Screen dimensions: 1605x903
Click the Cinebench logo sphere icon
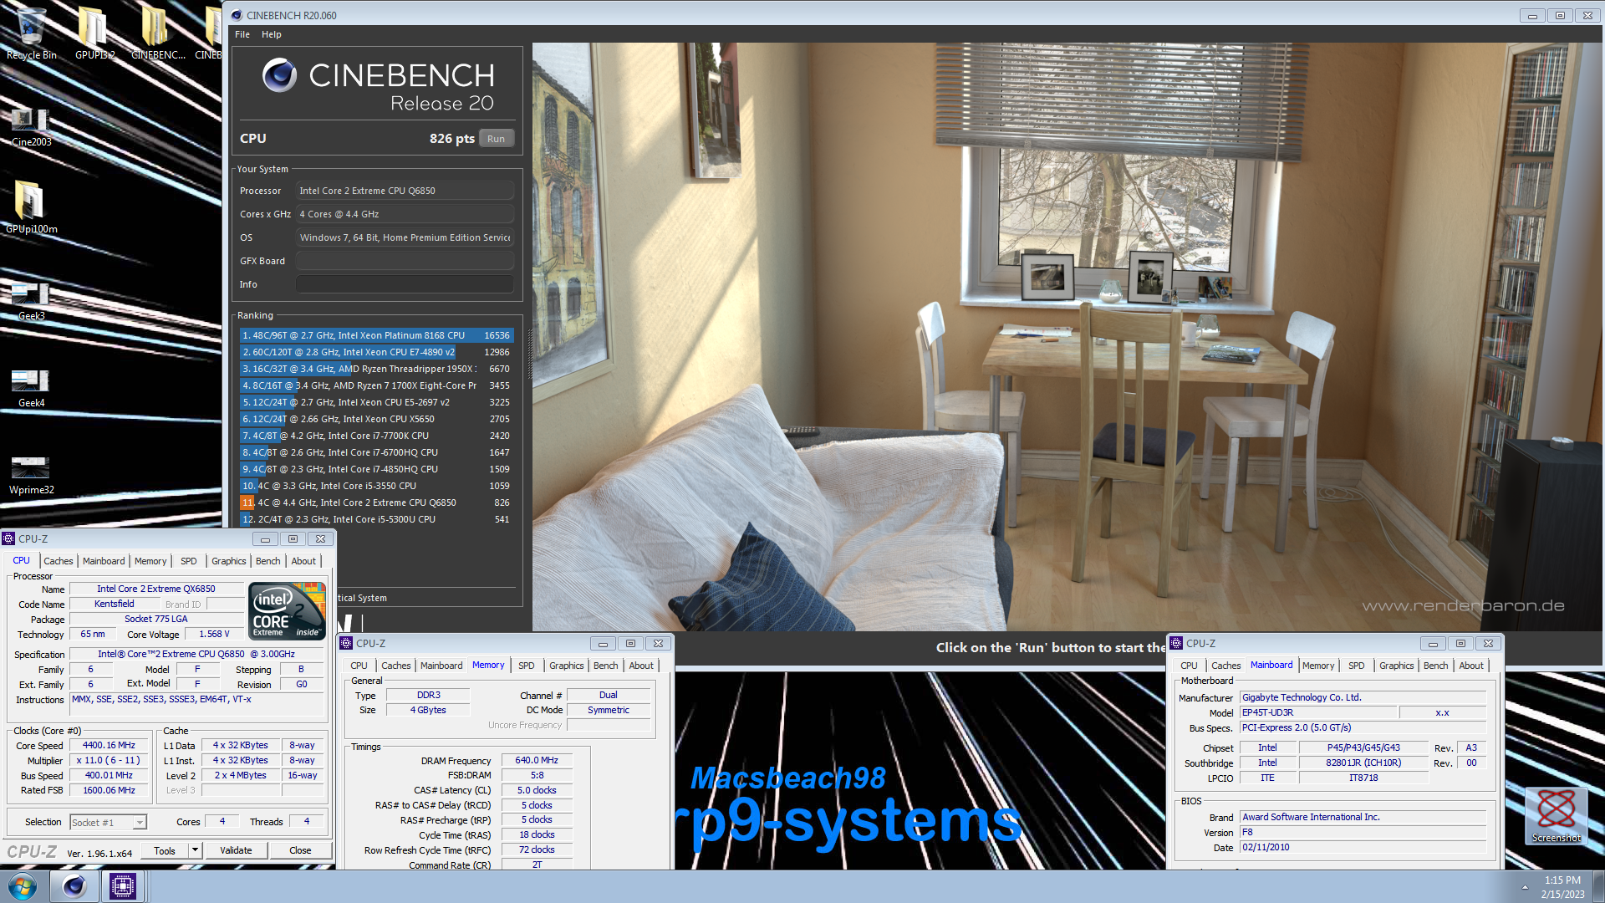tap(279, 75)
